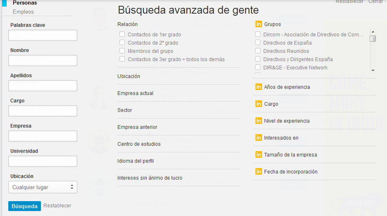Click Restablecer link next to Búsqueda button
This screenshot has height=216, width=387.
[57, 206]
